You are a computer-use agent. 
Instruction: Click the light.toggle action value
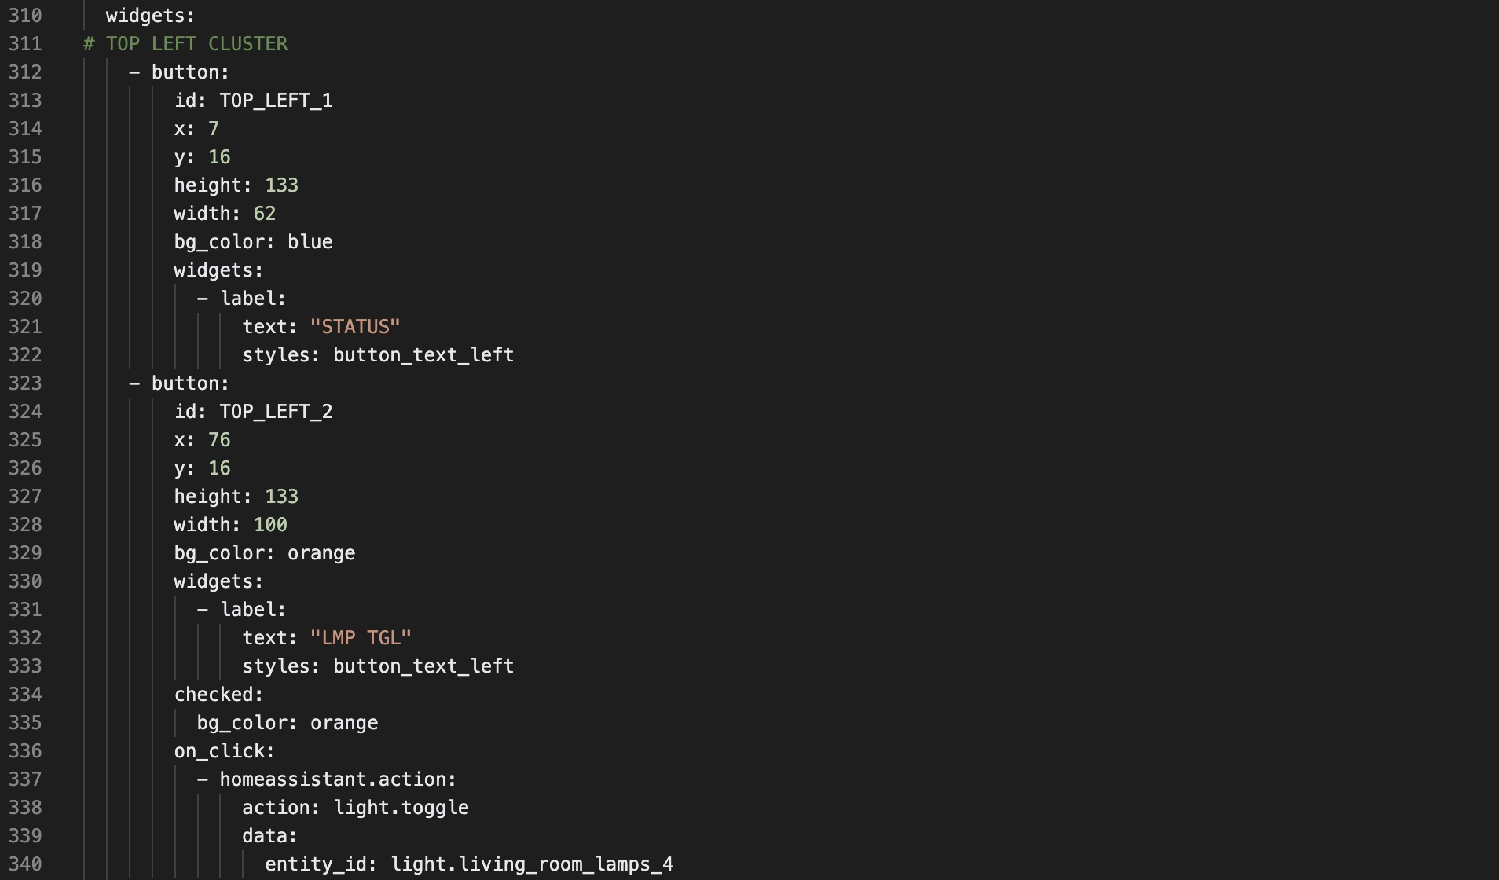click(401, 808)
